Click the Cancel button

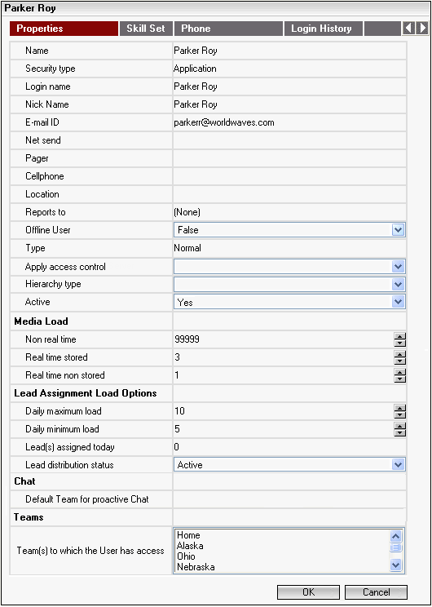376,591
